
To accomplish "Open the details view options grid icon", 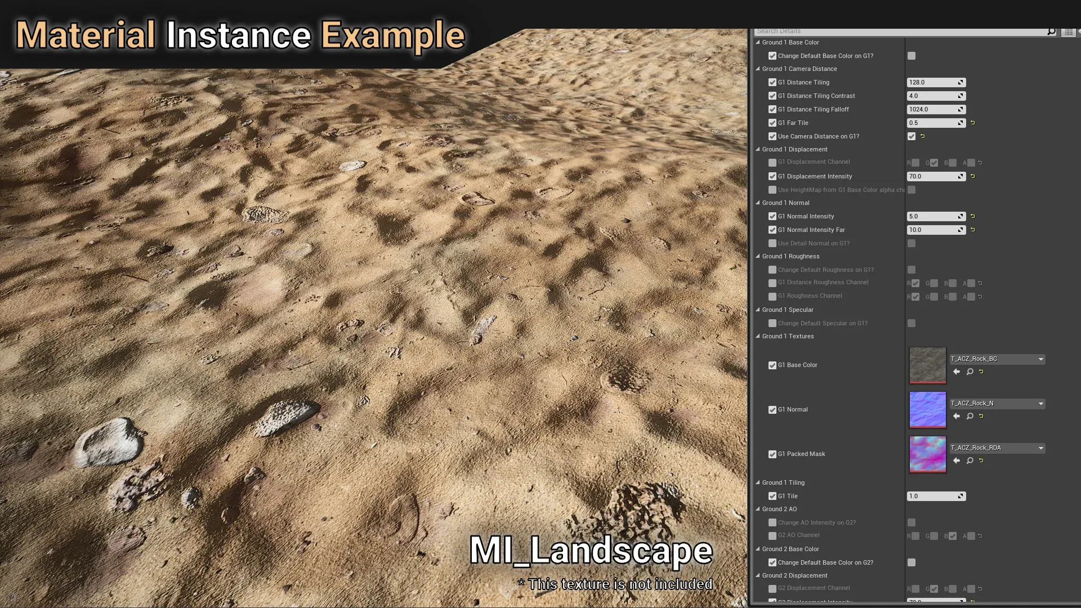I will point(1068,32).
